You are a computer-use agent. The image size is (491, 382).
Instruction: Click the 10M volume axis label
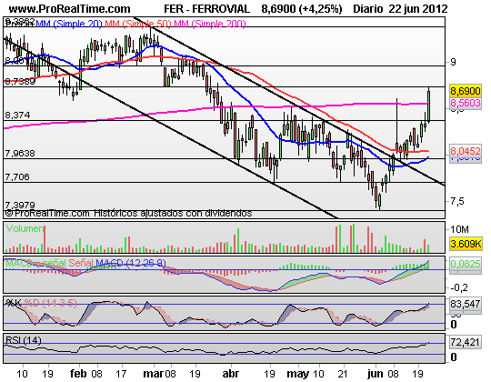coord(459,229)
